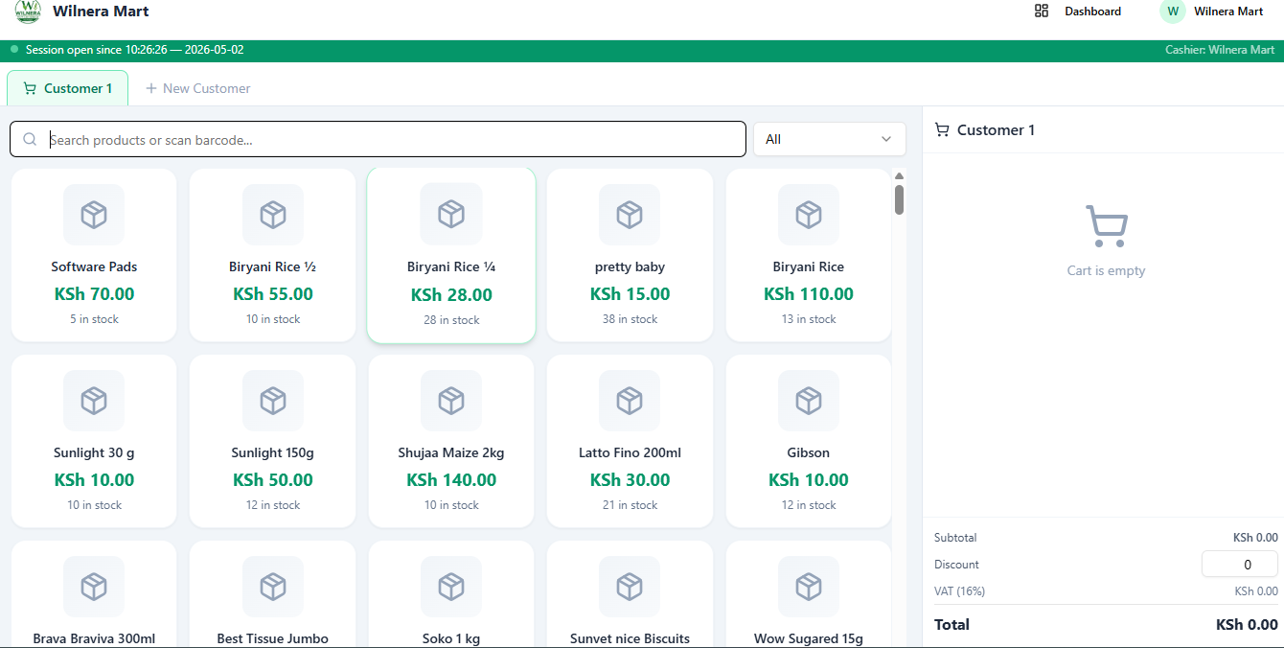Click the Sunlight 150g box icon

point(273,401)
